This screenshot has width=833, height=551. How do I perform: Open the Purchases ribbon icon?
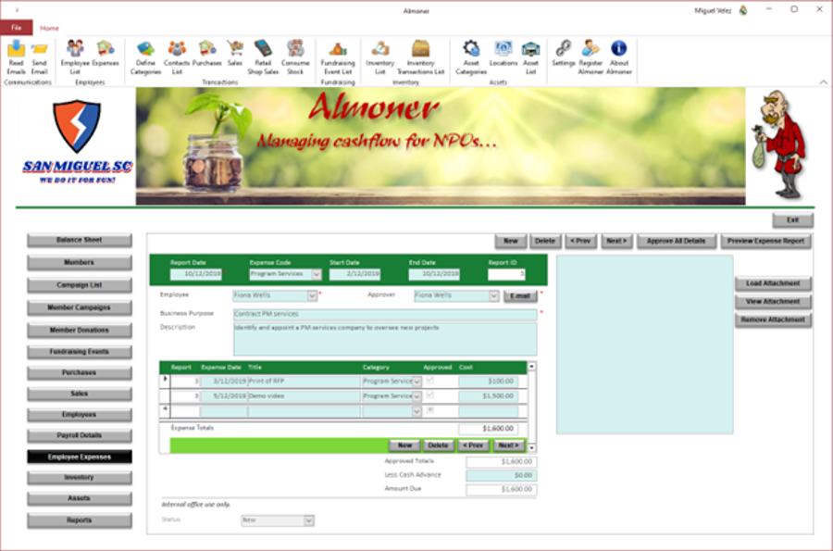click(x=206, y=54)
